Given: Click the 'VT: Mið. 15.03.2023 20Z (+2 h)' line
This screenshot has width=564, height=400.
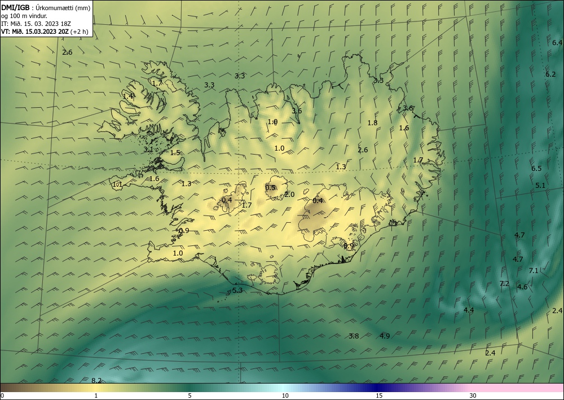Looking at the screenshot, I should click(x=45, y=31).
